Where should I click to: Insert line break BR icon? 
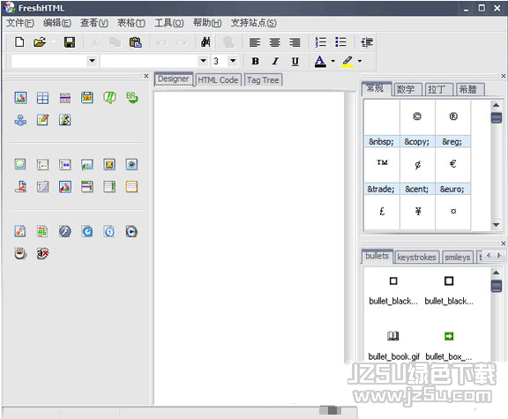point(131,97)
